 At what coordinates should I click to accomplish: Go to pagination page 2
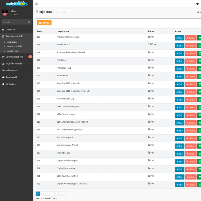coord(42,194)
